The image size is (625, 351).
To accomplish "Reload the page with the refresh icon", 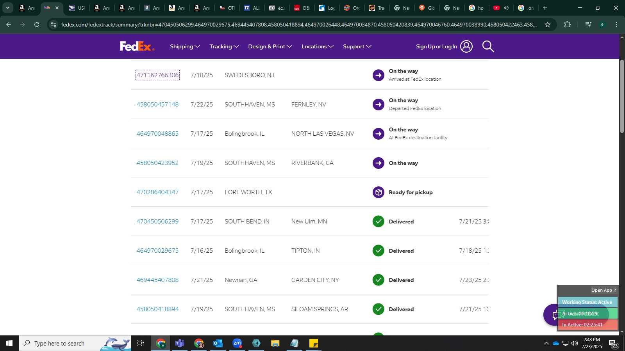I will [37, 25].
